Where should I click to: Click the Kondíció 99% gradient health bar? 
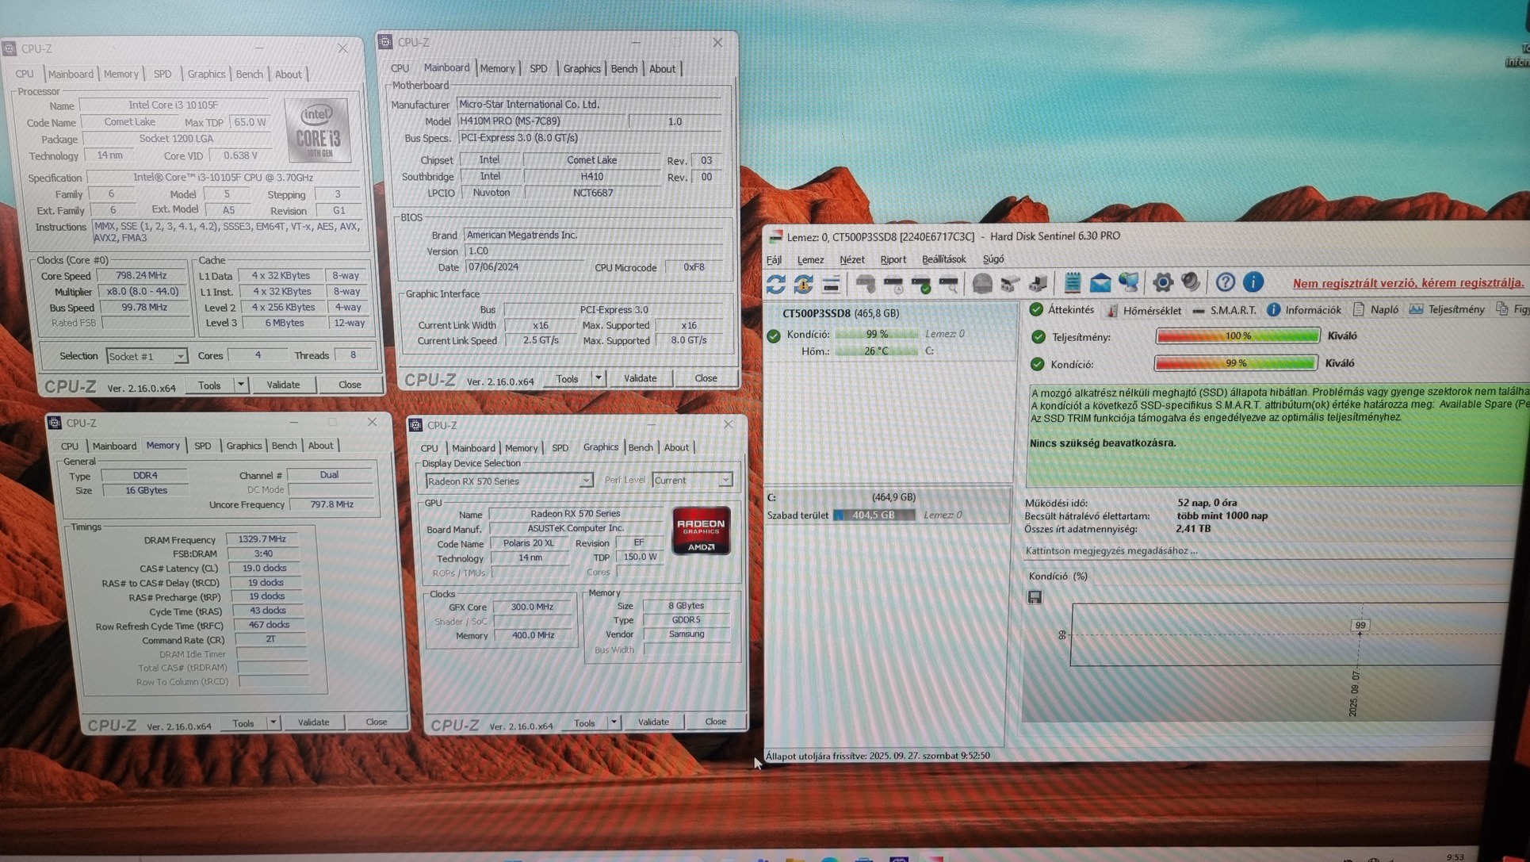[1235, 363]
